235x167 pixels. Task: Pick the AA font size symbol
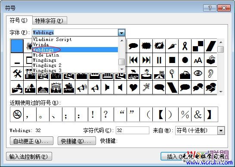[198, 60]
